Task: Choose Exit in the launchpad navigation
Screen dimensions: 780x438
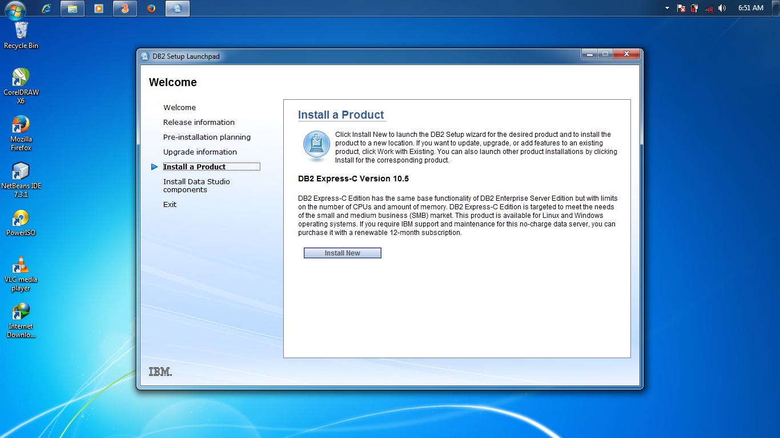Action: [170, 204]
